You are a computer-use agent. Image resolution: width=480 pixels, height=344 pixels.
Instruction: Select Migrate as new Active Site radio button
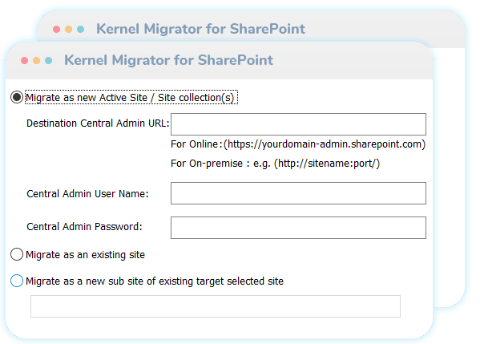pos(17,97)
